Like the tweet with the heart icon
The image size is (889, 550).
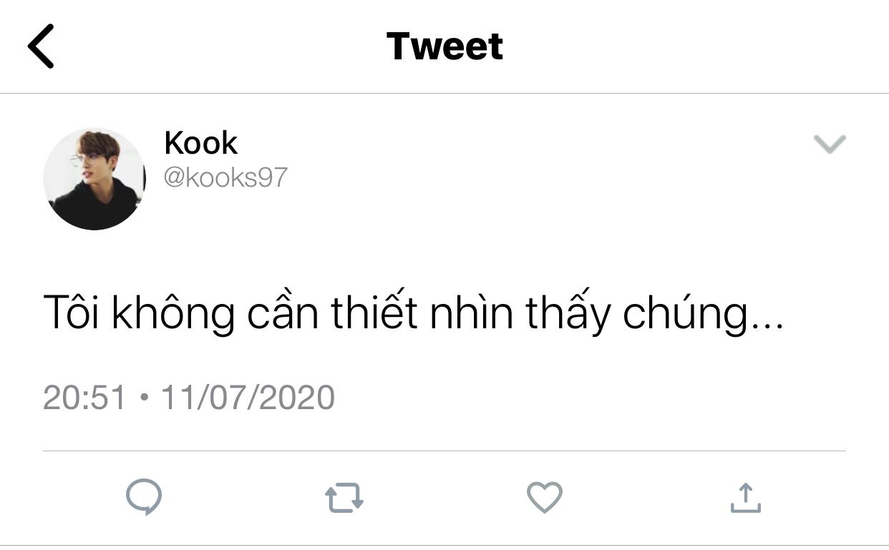545,498
